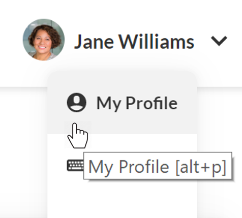This screenshot has width=242, height=218.
Task: Click Jane Williams' round profile photo
Action: tap(44, 40)
